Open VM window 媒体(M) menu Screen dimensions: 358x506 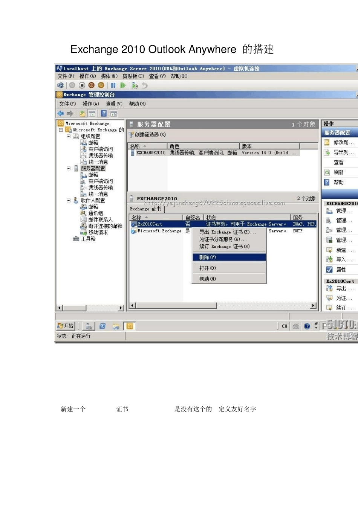pos(109,76)
